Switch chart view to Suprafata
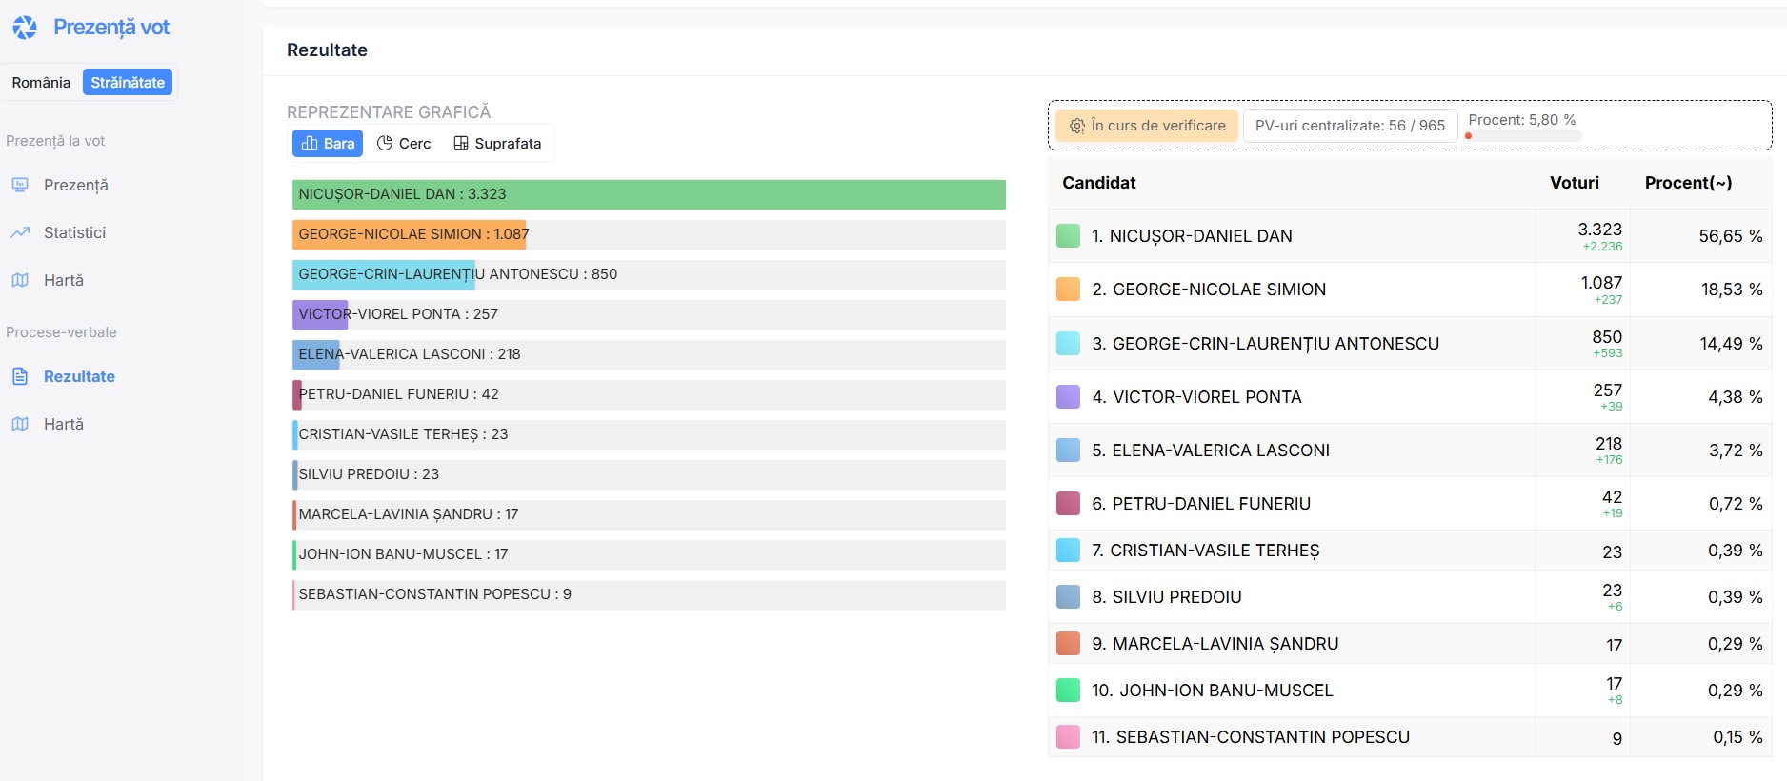Viewport: 1787px width, 781px height. click(497, 143)
